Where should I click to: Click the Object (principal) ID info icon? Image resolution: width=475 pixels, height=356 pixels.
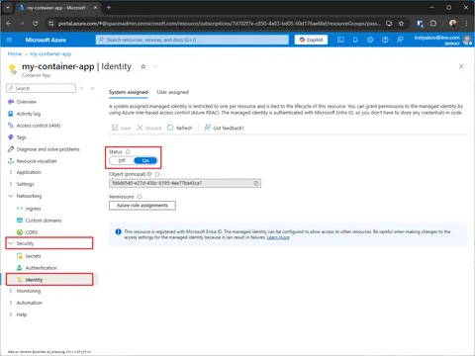tap(157, 174)
